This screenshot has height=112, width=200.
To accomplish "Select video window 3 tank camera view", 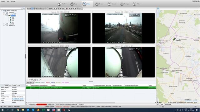I will [x=59, y=62].
